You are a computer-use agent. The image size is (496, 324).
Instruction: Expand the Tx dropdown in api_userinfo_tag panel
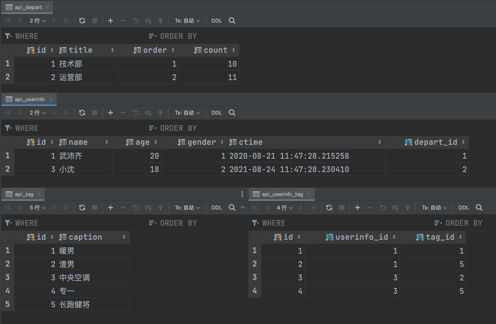tap(434, 208)
